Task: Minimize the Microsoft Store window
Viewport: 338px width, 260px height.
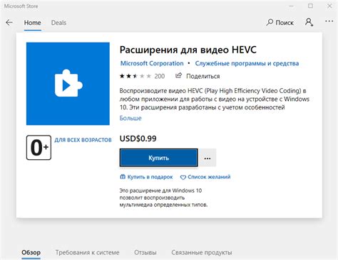Action: click(291, 6)
